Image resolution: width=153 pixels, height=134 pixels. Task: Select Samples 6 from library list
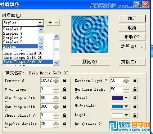(x=20, y=29)
